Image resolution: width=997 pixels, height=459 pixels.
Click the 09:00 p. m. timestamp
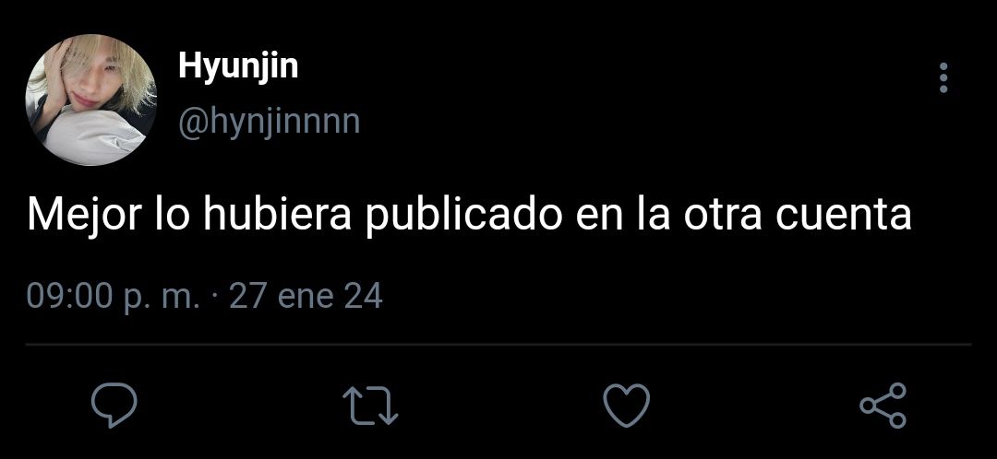(114, 297)
